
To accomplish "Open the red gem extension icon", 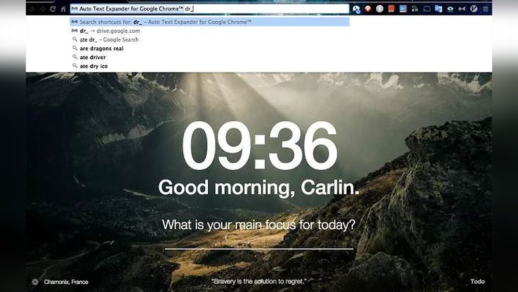I will [368, 9].
